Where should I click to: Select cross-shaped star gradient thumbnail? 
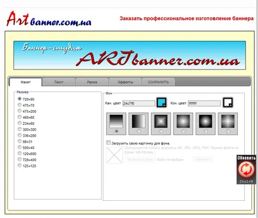(228, 121)
